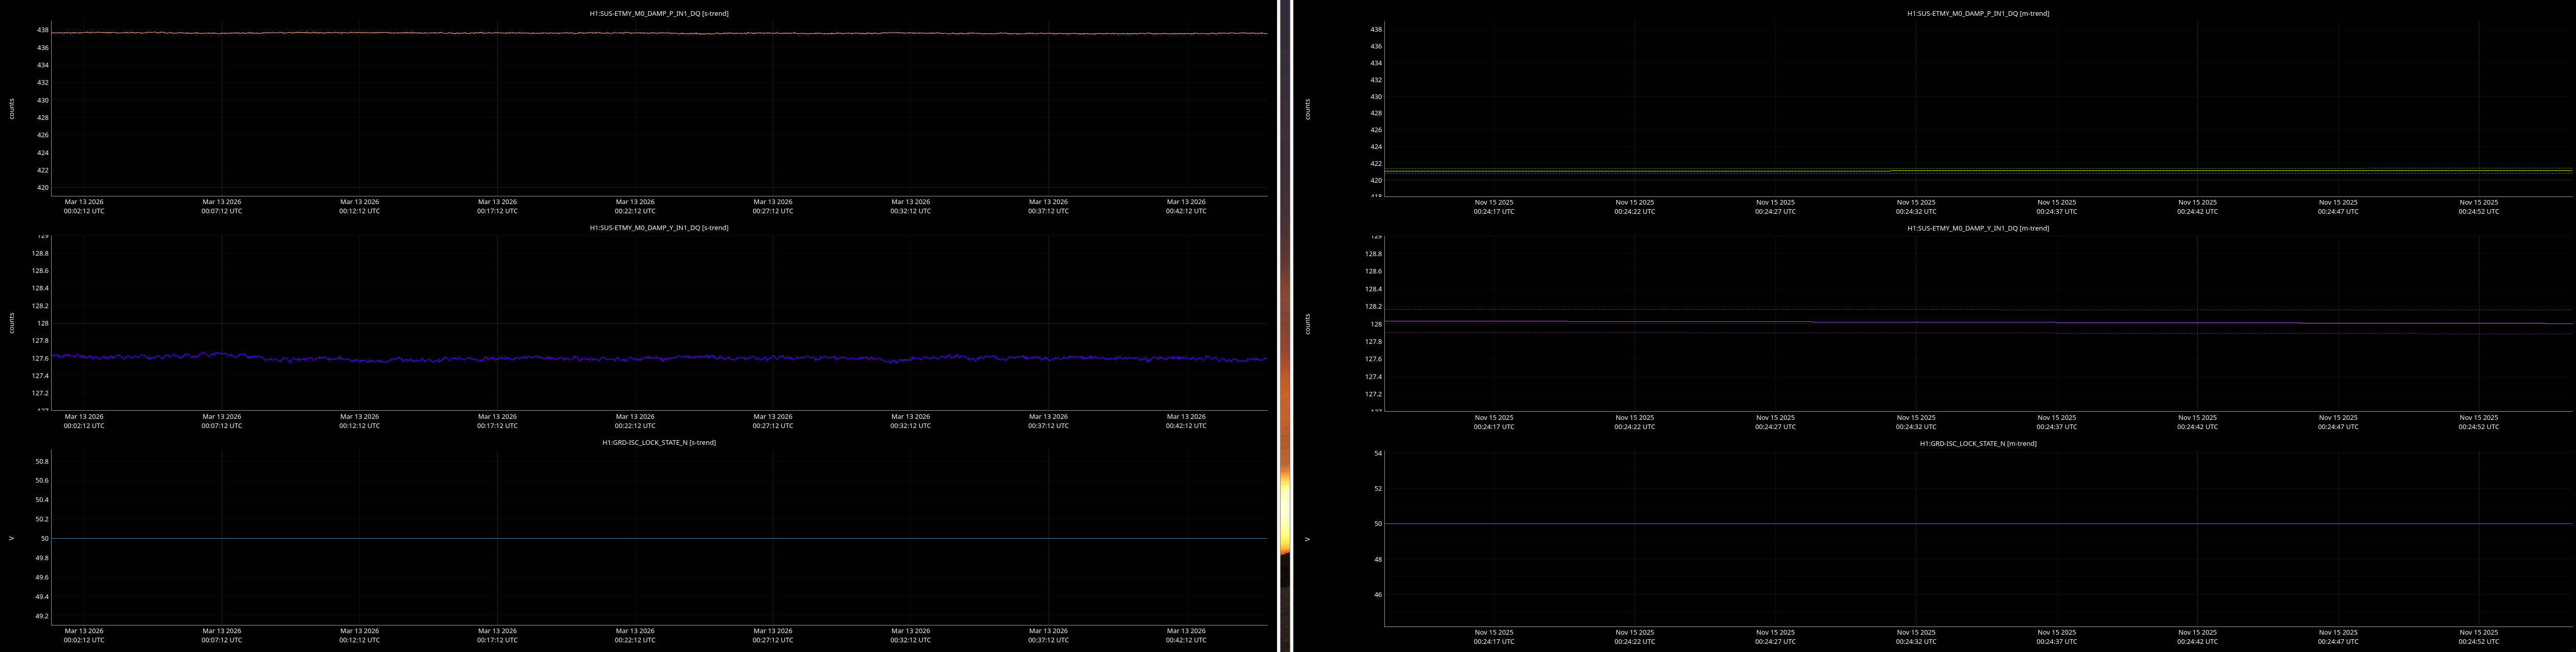2576x652 pixels.
Task: Click the 'counts' axis label of top-left plot
Action: (x=12, y=109)
